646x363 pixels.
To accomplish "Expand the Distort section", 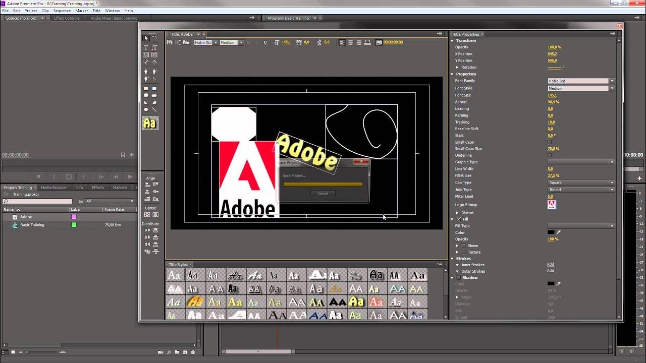I will (x=457, y=213).
